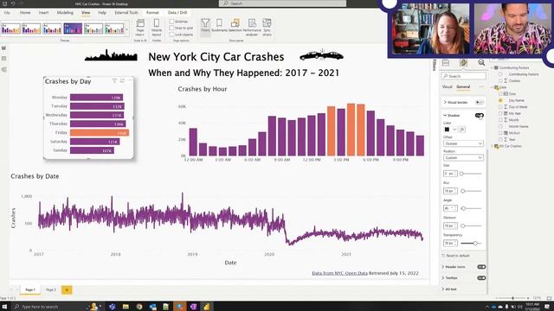Collapse the Shadow section
This screenshot has width=554, height=311.
point(445,115)
